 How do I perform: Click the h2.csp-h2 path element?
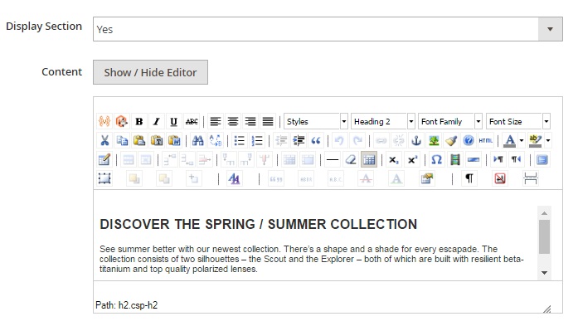click(138, 305)
